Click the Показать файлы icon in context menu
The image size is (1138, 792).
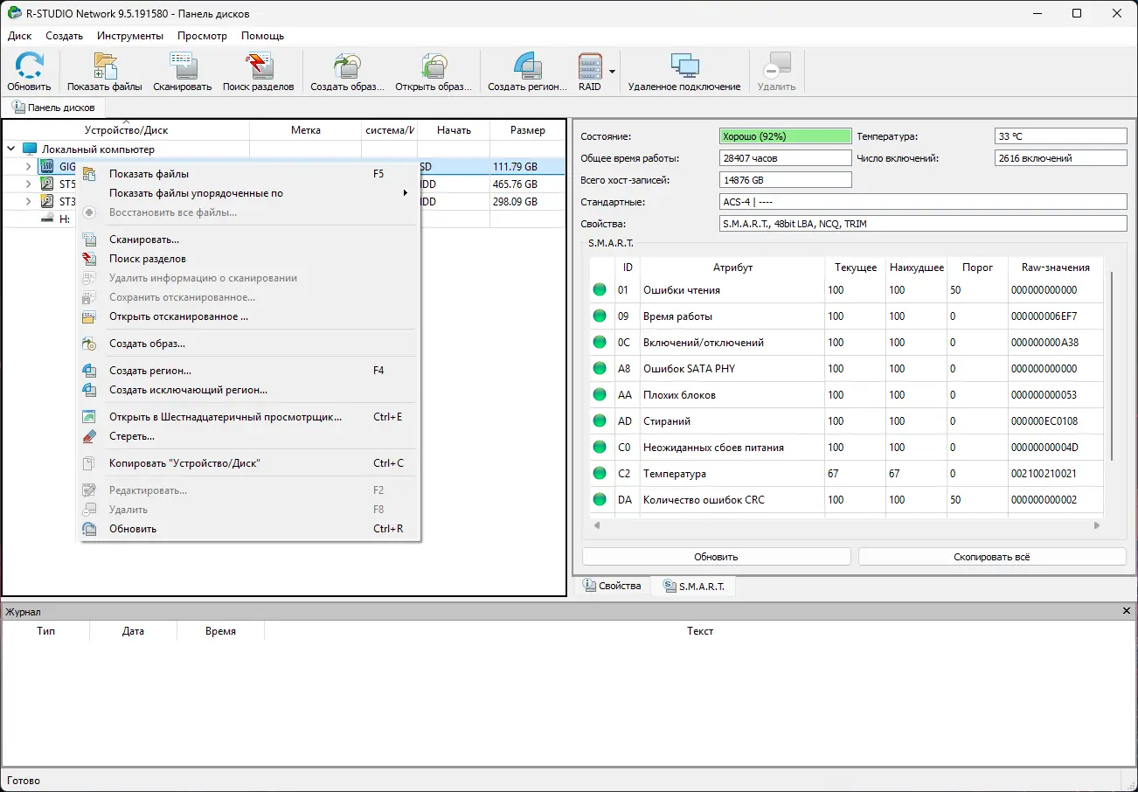[89, 174]
